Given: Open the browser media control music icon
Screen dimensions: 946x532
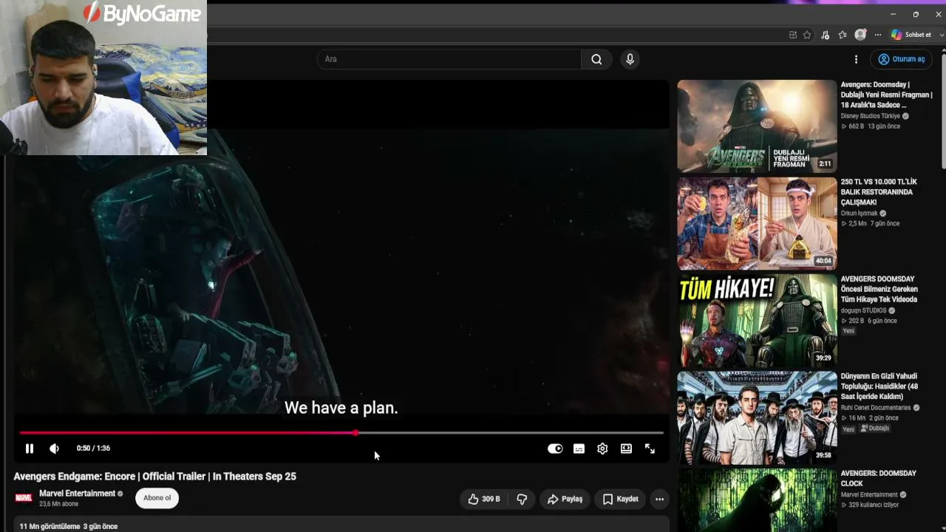Looking at the screenshot, I should 825,35.
